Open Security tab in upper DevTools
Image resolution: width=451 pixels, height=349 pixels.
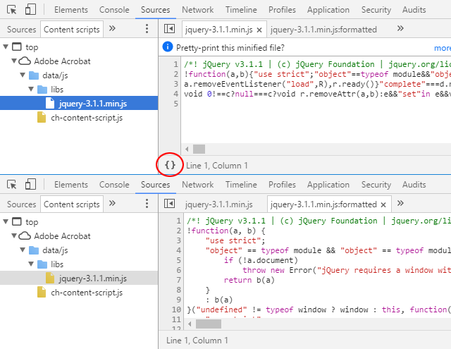point(376,10)
